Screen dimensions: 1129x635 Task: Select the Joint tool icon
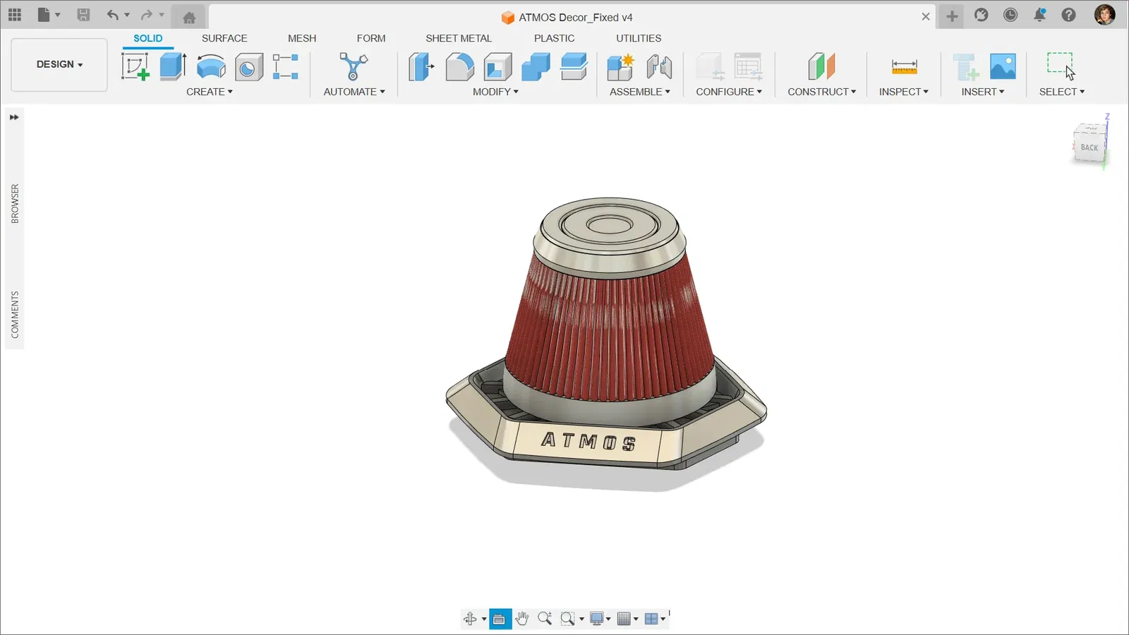coord(659,67)
